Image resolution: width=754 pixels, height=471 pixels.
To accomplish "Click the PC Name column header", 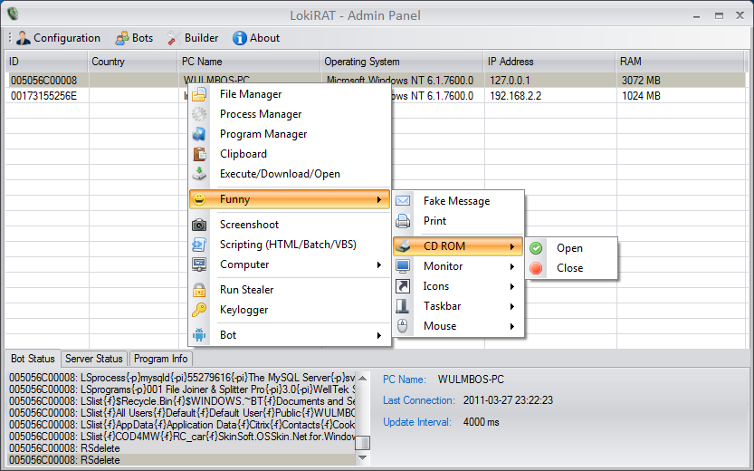I will point(249,62).
